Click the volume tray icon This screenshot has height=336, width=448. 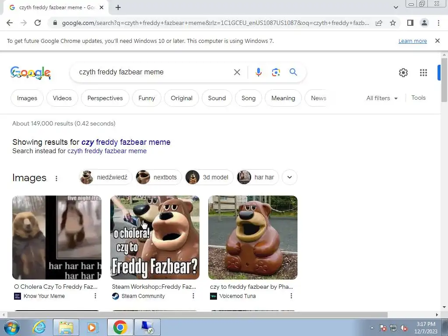tap(404, 328)
